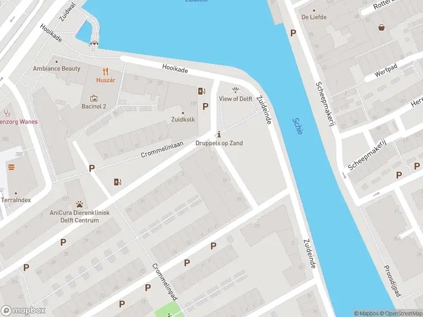The width and height of the screenshot is (423, 317).
Task: Click the Ambiance Beauty label
Action: pos(57,69)
